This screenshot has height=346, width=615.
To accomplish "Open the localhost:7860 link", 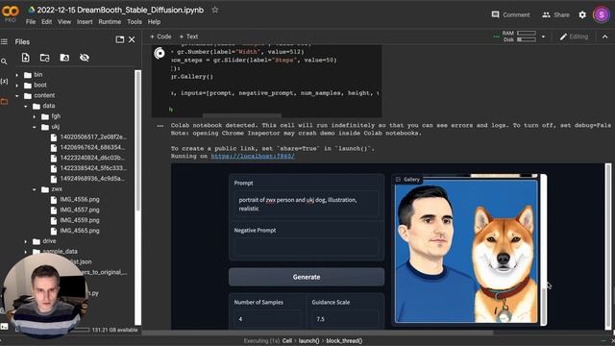I will point(253,156).
